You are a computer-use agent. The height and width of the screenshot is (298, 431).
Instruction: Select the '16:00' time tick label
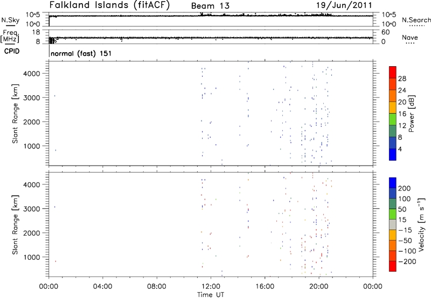[265, 287]
